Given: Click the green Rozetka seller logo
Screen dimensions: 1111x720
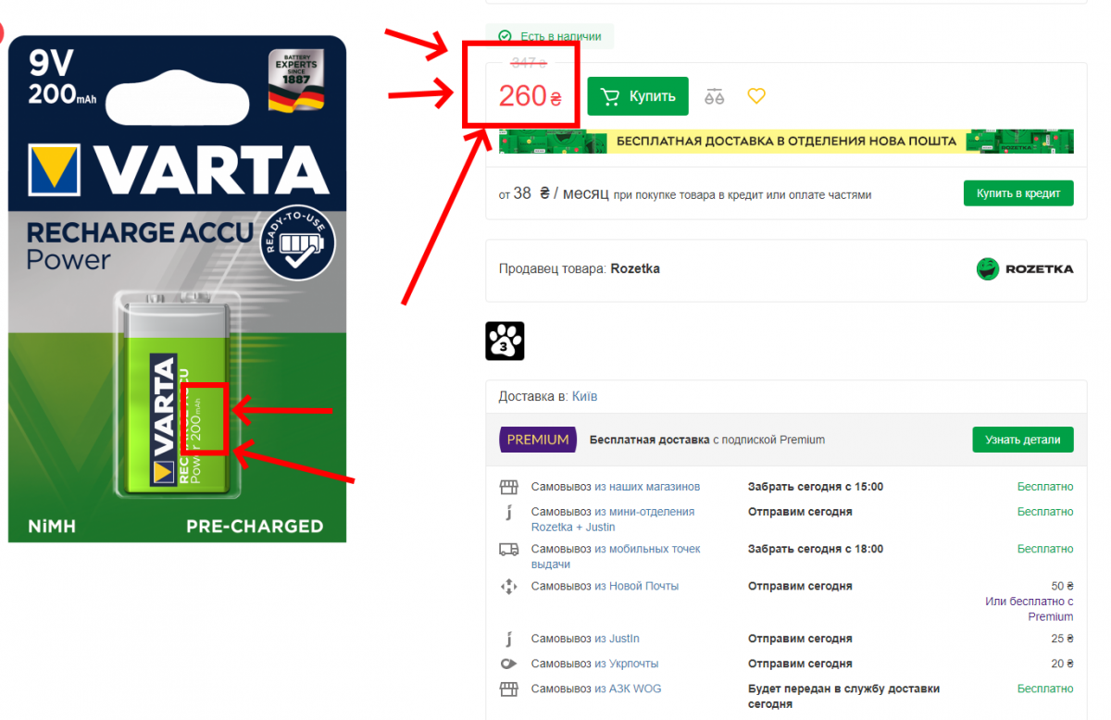Looking at the screenshot, I should tap(1025, 269).
